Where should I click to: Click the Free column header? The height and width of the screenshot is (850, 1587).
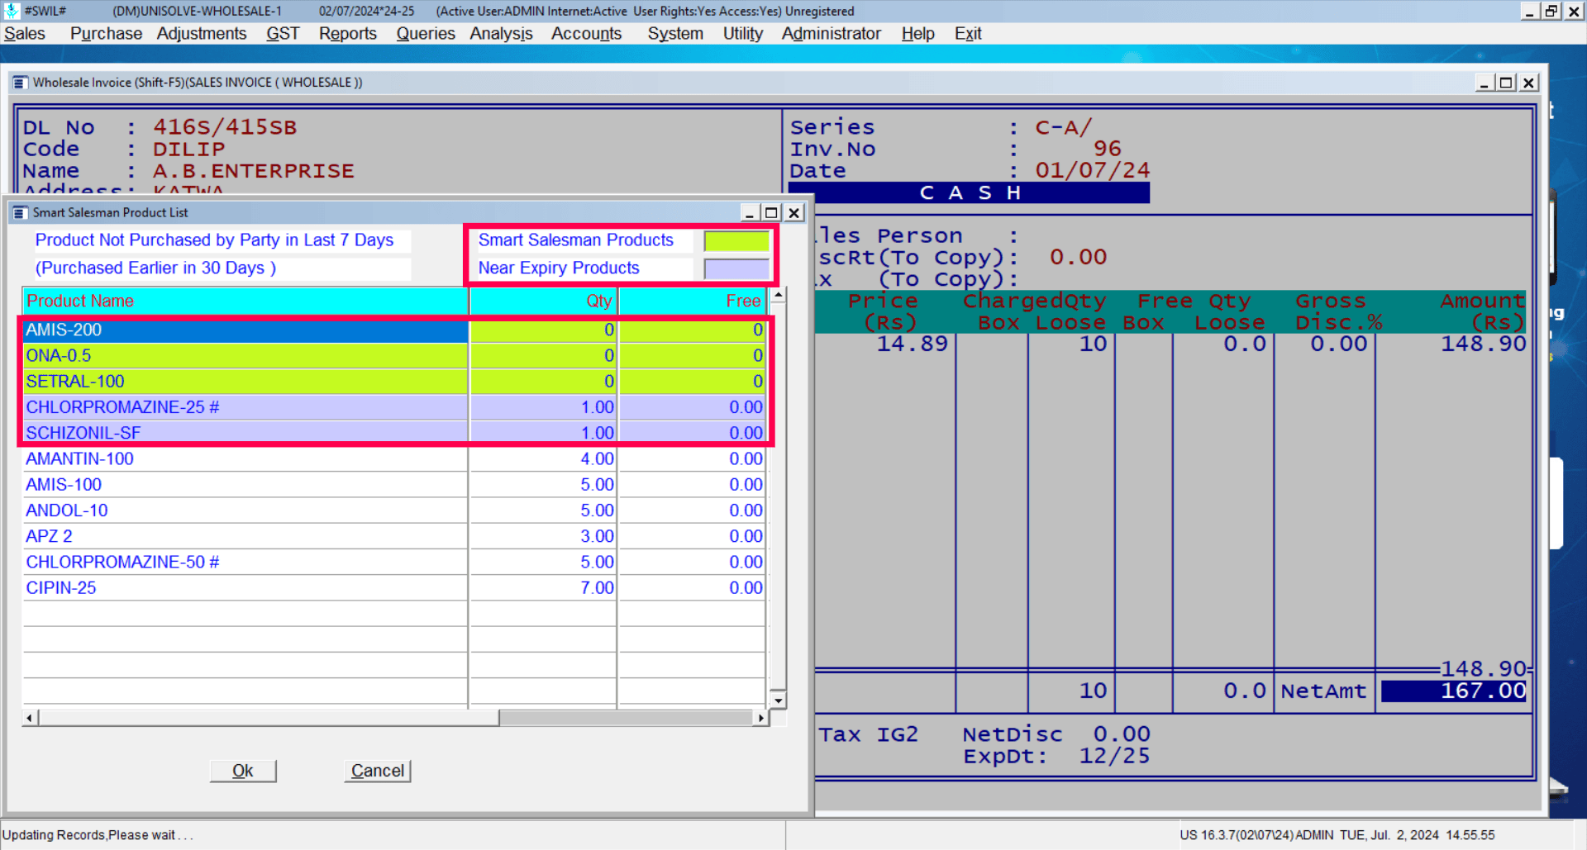click(x=692, y=301)
